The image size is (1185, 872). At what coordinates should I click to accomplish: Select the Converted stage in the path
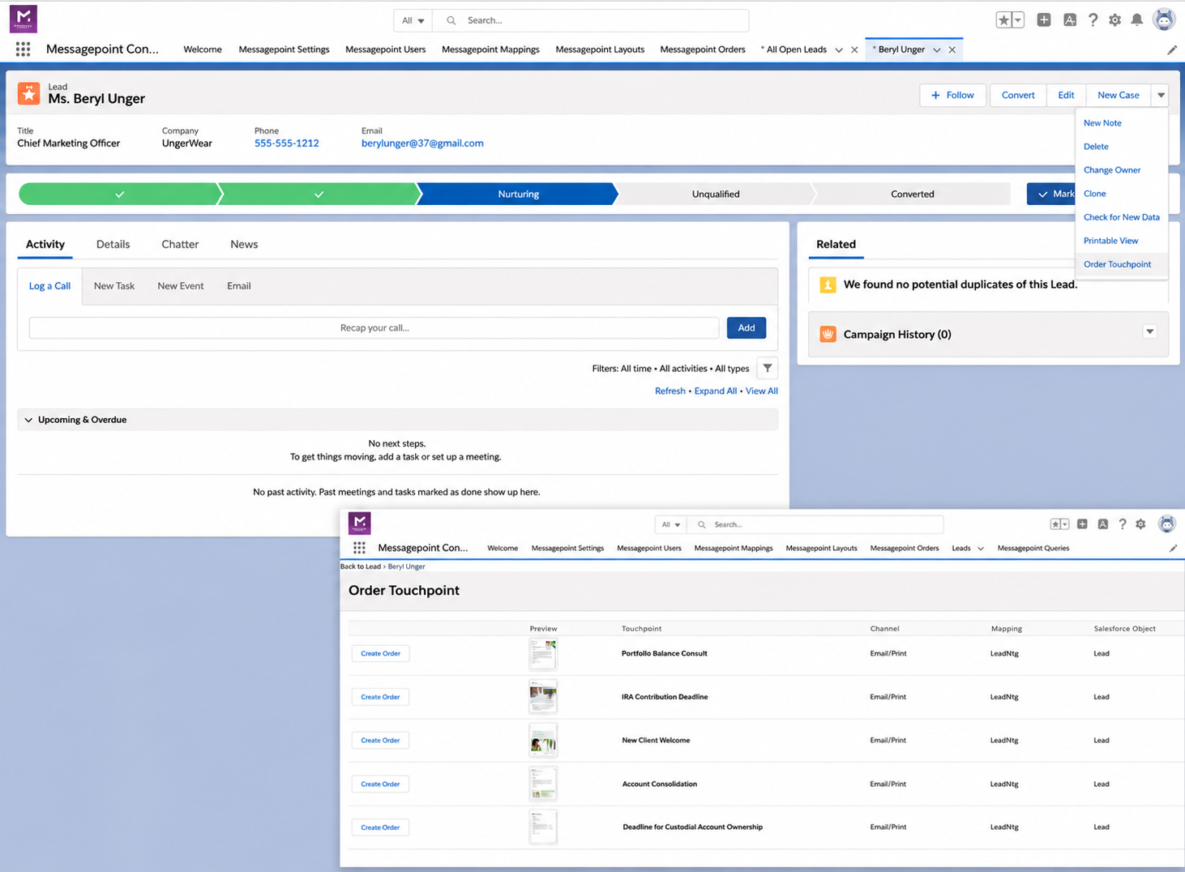click(x=912, y=194)
